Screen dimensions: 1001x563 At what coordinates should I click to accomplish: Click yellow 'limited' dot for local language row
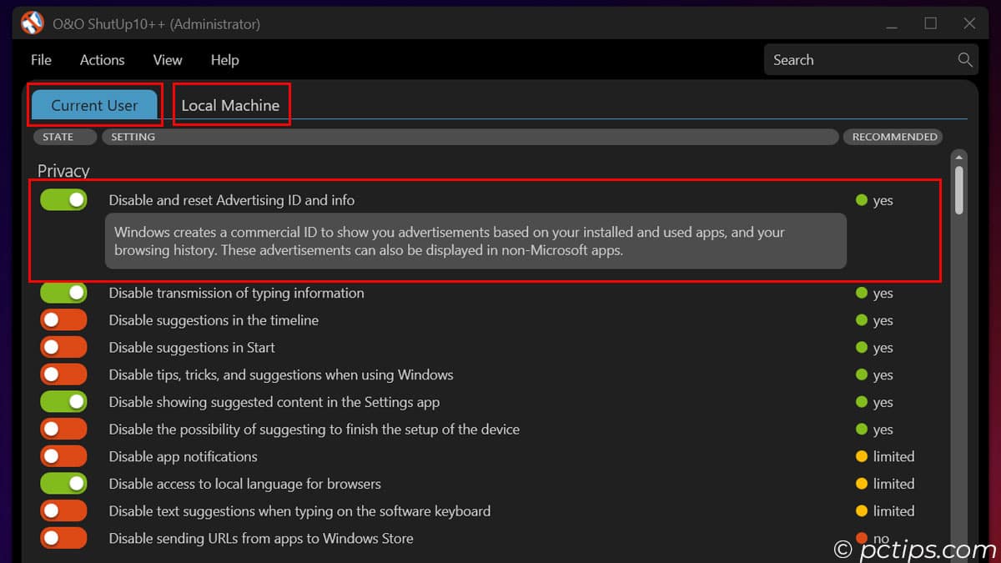[x=862, y=484]
